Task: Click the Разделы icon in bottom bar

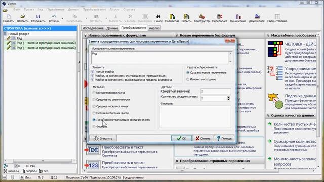Action: [x=5, y=171]
